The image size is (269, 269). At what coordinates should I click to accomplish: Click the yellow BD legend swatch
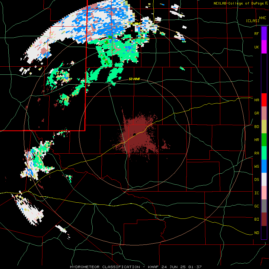[x=264, y=127]
